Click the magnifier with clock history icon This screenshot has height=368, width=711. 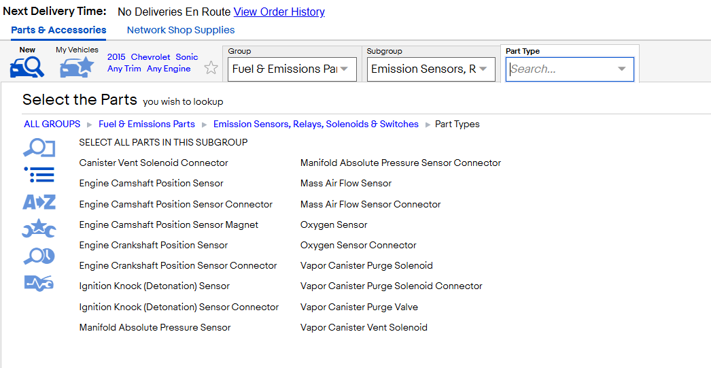(x=39, y=256)
